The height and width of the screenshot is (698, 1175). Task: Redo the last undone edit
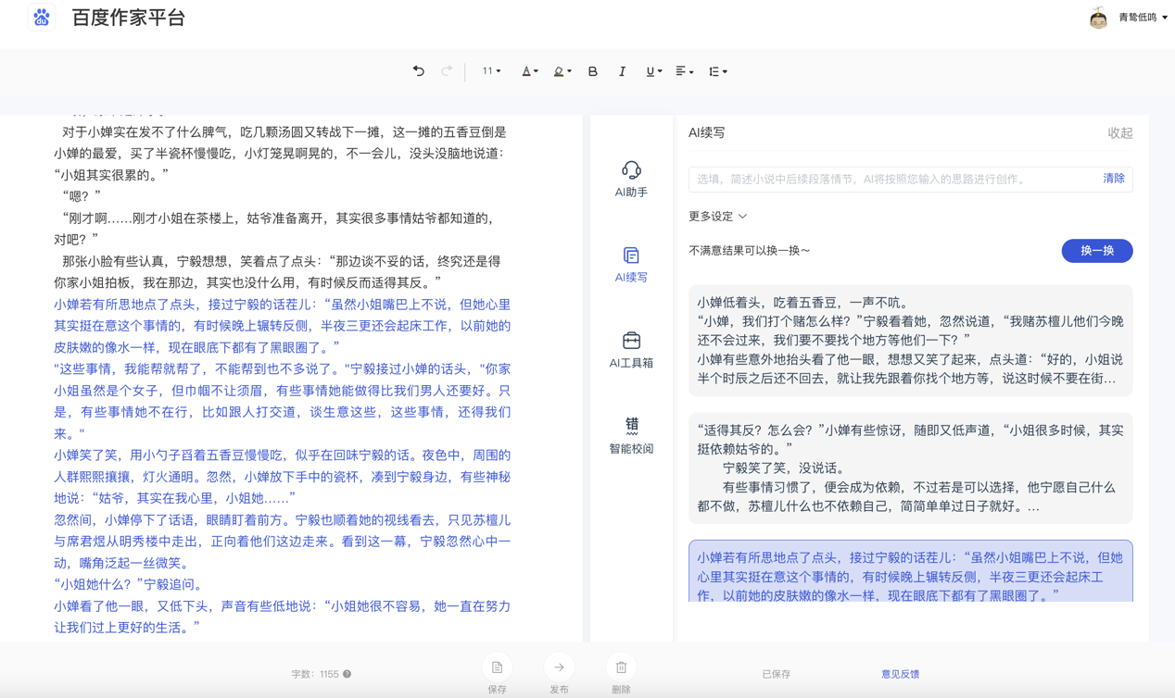click(x=447, y=71)
